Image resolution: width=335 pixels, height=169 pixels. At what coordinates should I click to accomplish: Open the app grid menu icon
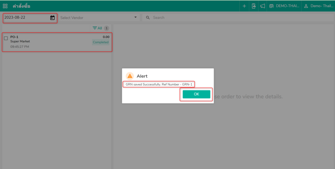click(5, 6)
